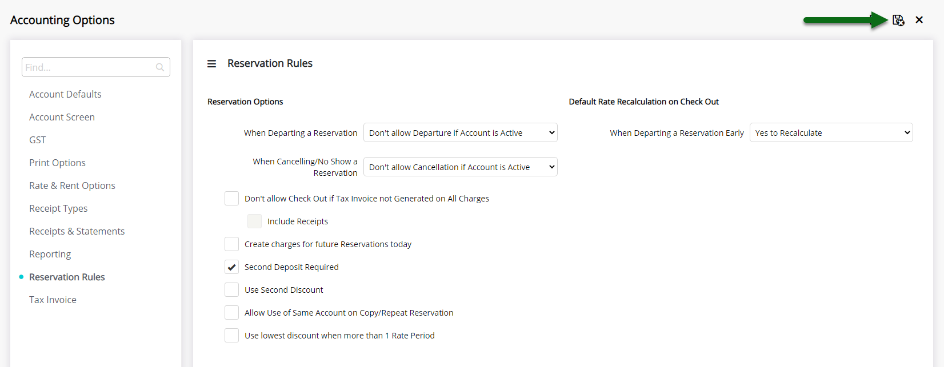944x367 pixels.
Task: Toggle Include Receipts checkbox
Action: [254, 221]
